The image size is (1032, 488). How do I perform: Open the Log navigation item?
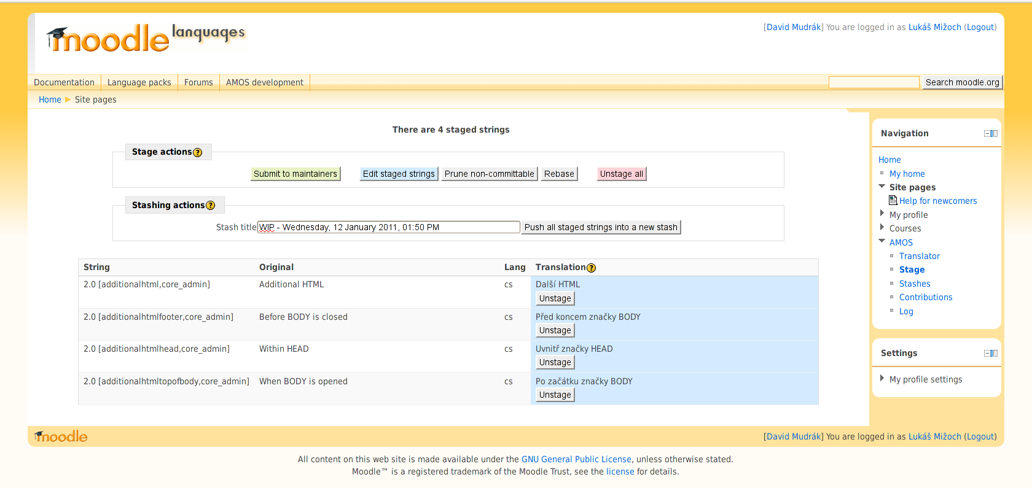click(906, 311)
